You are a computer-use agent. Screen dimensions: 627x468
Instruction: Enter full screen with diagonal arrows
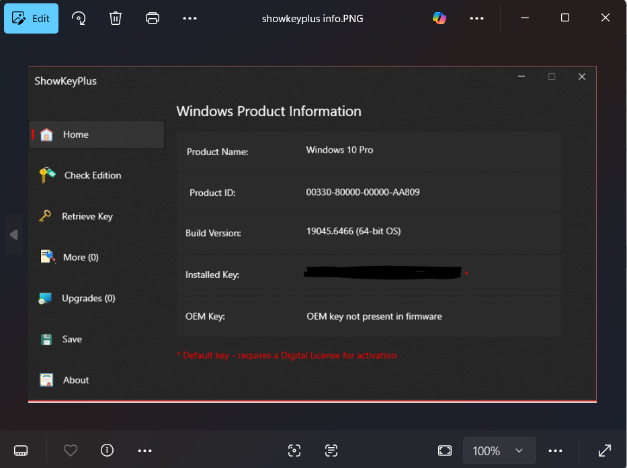[x=605, y=451]
